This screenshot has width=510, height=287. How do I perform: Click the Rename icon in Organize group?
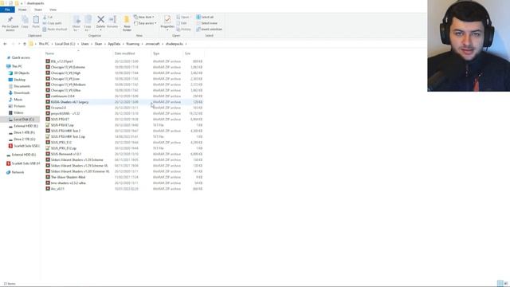(x=112, y=19)
